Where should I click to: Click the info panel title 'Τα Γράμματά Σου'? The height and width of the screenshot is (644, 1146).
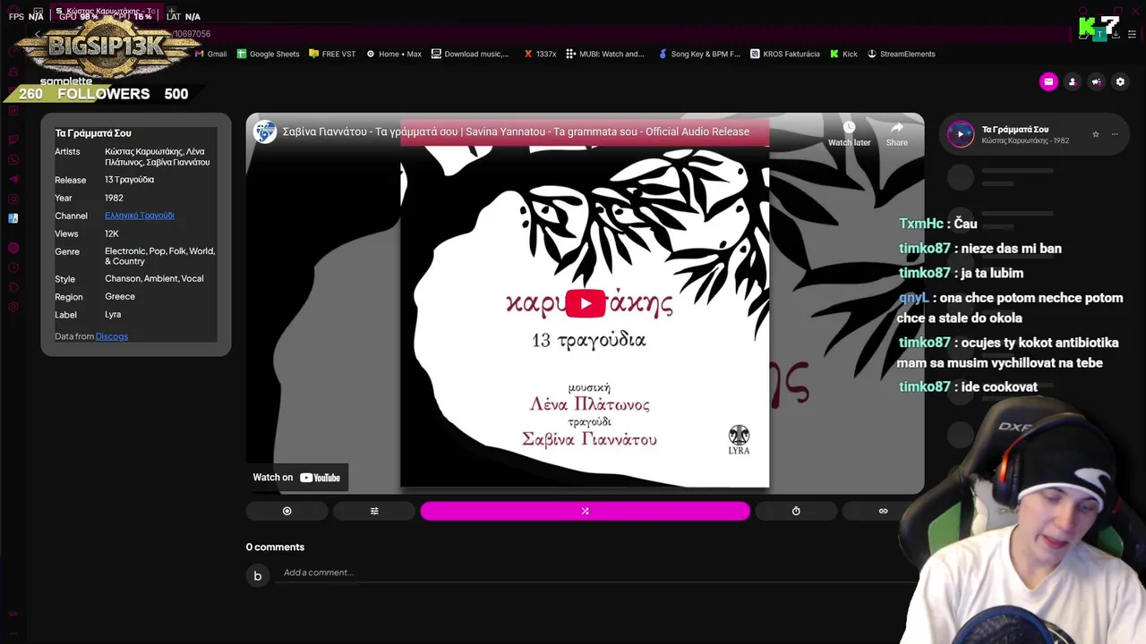point(93,133)
